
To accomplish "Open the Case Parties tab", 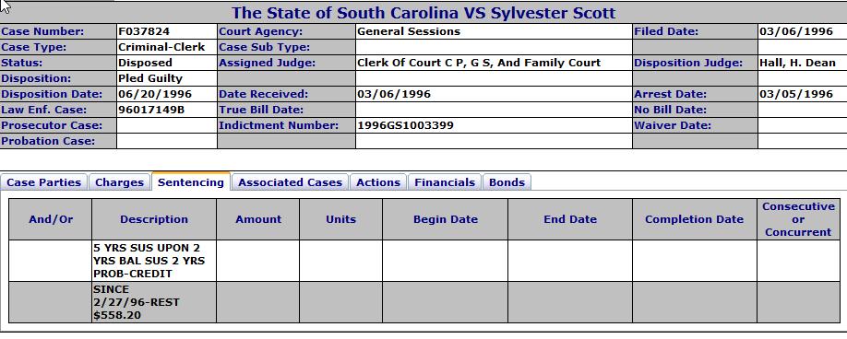I will tap(43, 182).
